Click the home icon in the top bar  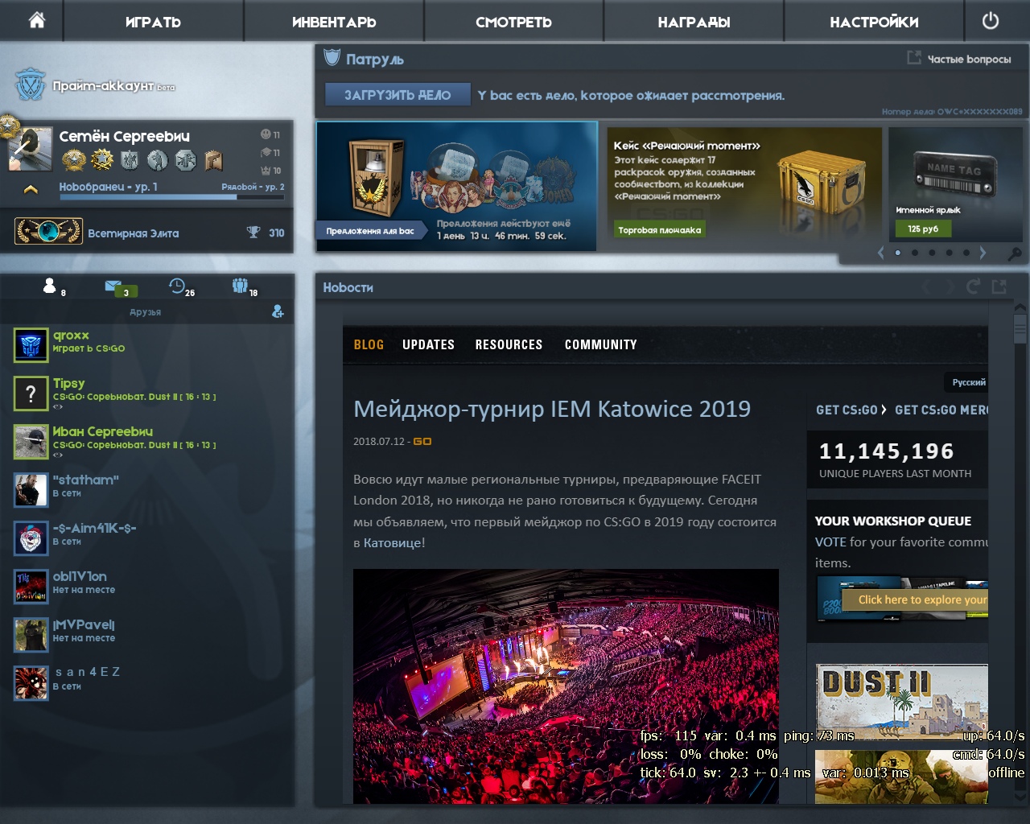(36, 20)
